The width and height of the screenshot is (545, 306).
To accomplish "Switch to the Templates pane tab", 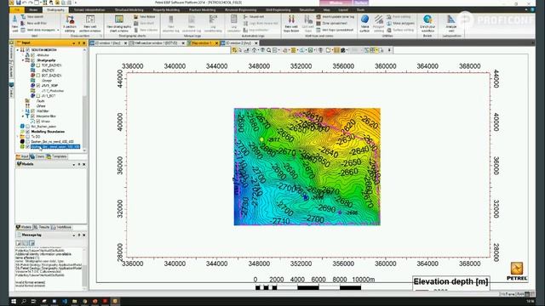I will pyautogui.click(x=57, y=156).
